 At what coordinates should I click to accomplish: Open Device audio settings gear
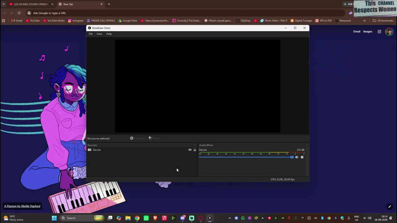coord(302,157)
